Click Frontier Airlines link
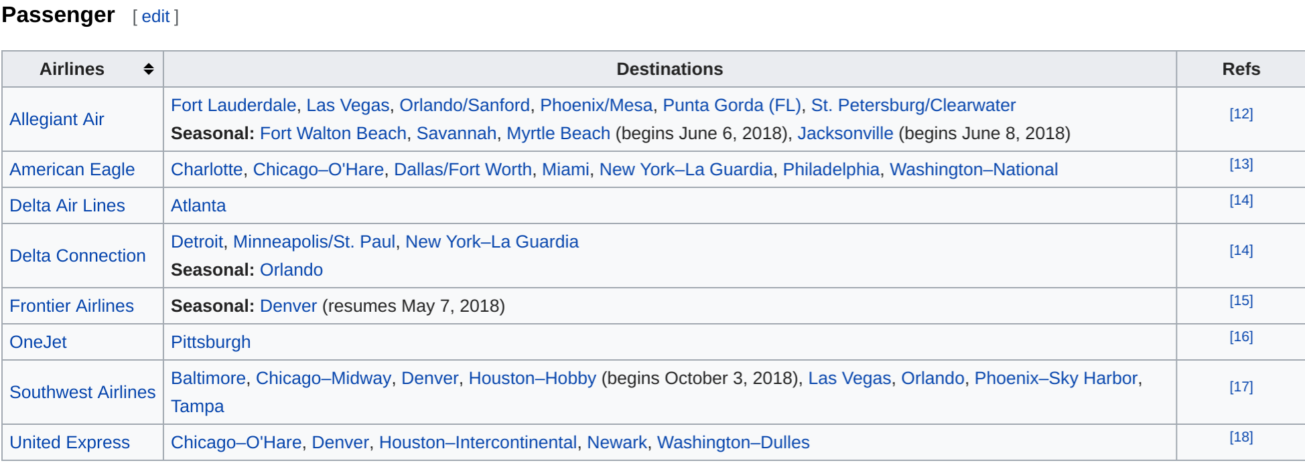 (x=71, y=306)
